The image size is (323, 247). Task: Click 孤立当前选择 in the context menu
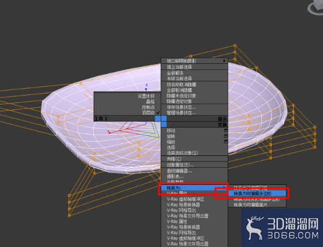point(194,67)
